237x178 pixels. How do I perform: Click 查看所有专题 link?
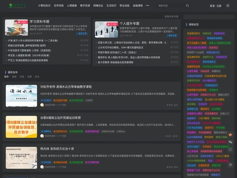171,16
